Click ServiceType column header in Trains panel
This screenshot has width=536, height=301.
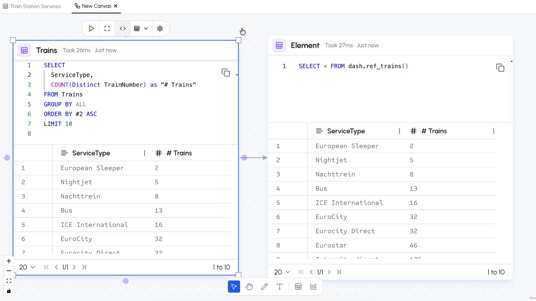pyautogui.click(x=91, y=153)
